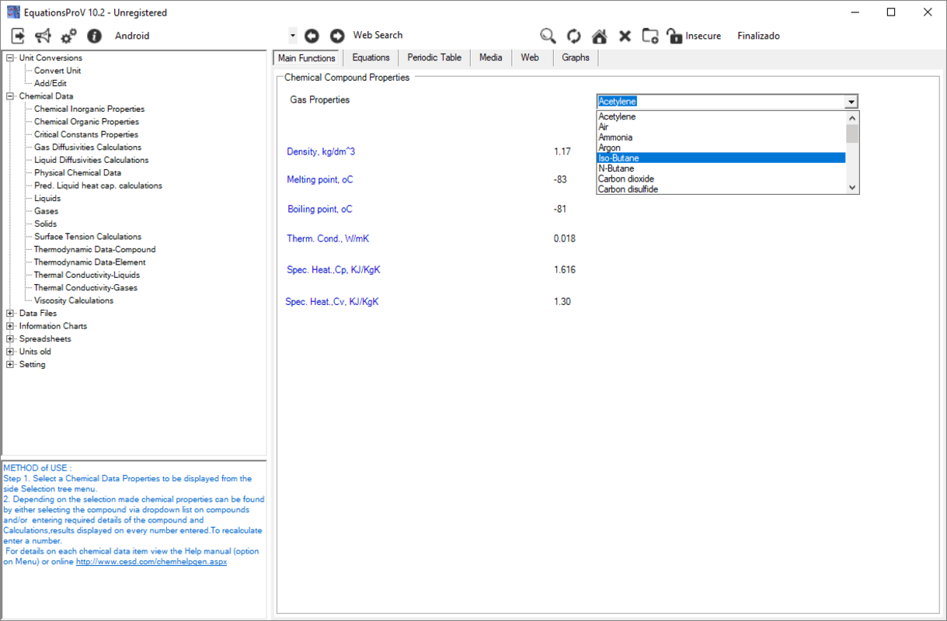Click the exit/logout arrow icon in toolbar
Image resolution: width=947 pixels, height=621 pixels.
click(18, 36)
